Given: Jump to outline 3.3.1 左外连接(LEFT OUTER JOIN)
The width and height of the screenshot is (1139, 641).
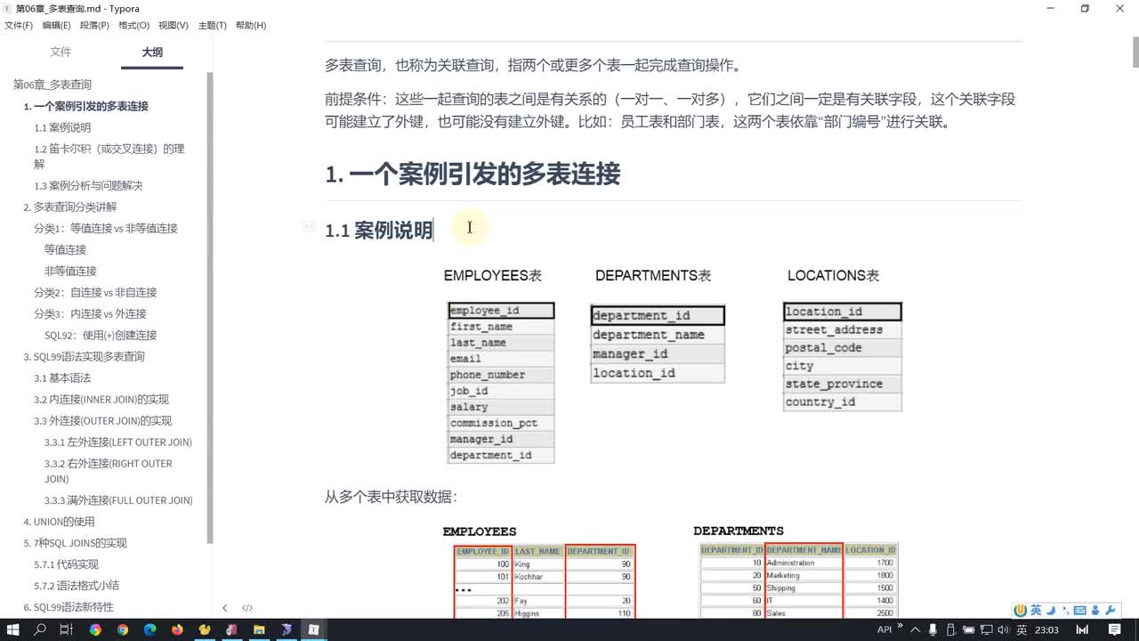Looking at the screenshot, I should click(118, 442).
